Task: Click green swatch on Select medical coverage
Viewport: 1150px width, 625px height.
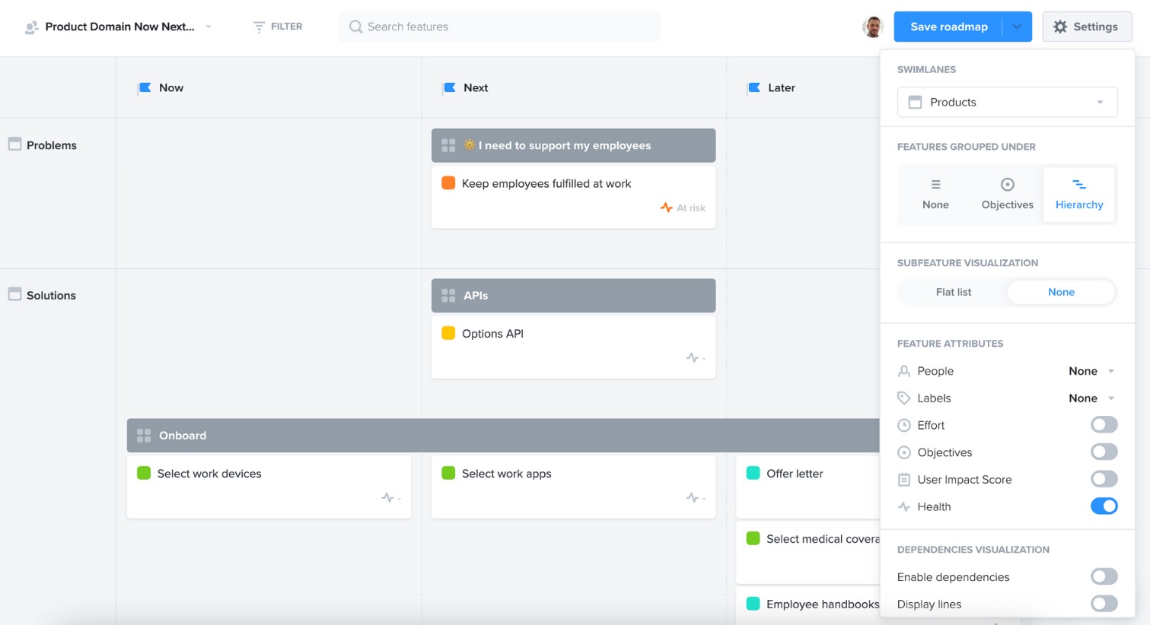Action: click(753, 538)
